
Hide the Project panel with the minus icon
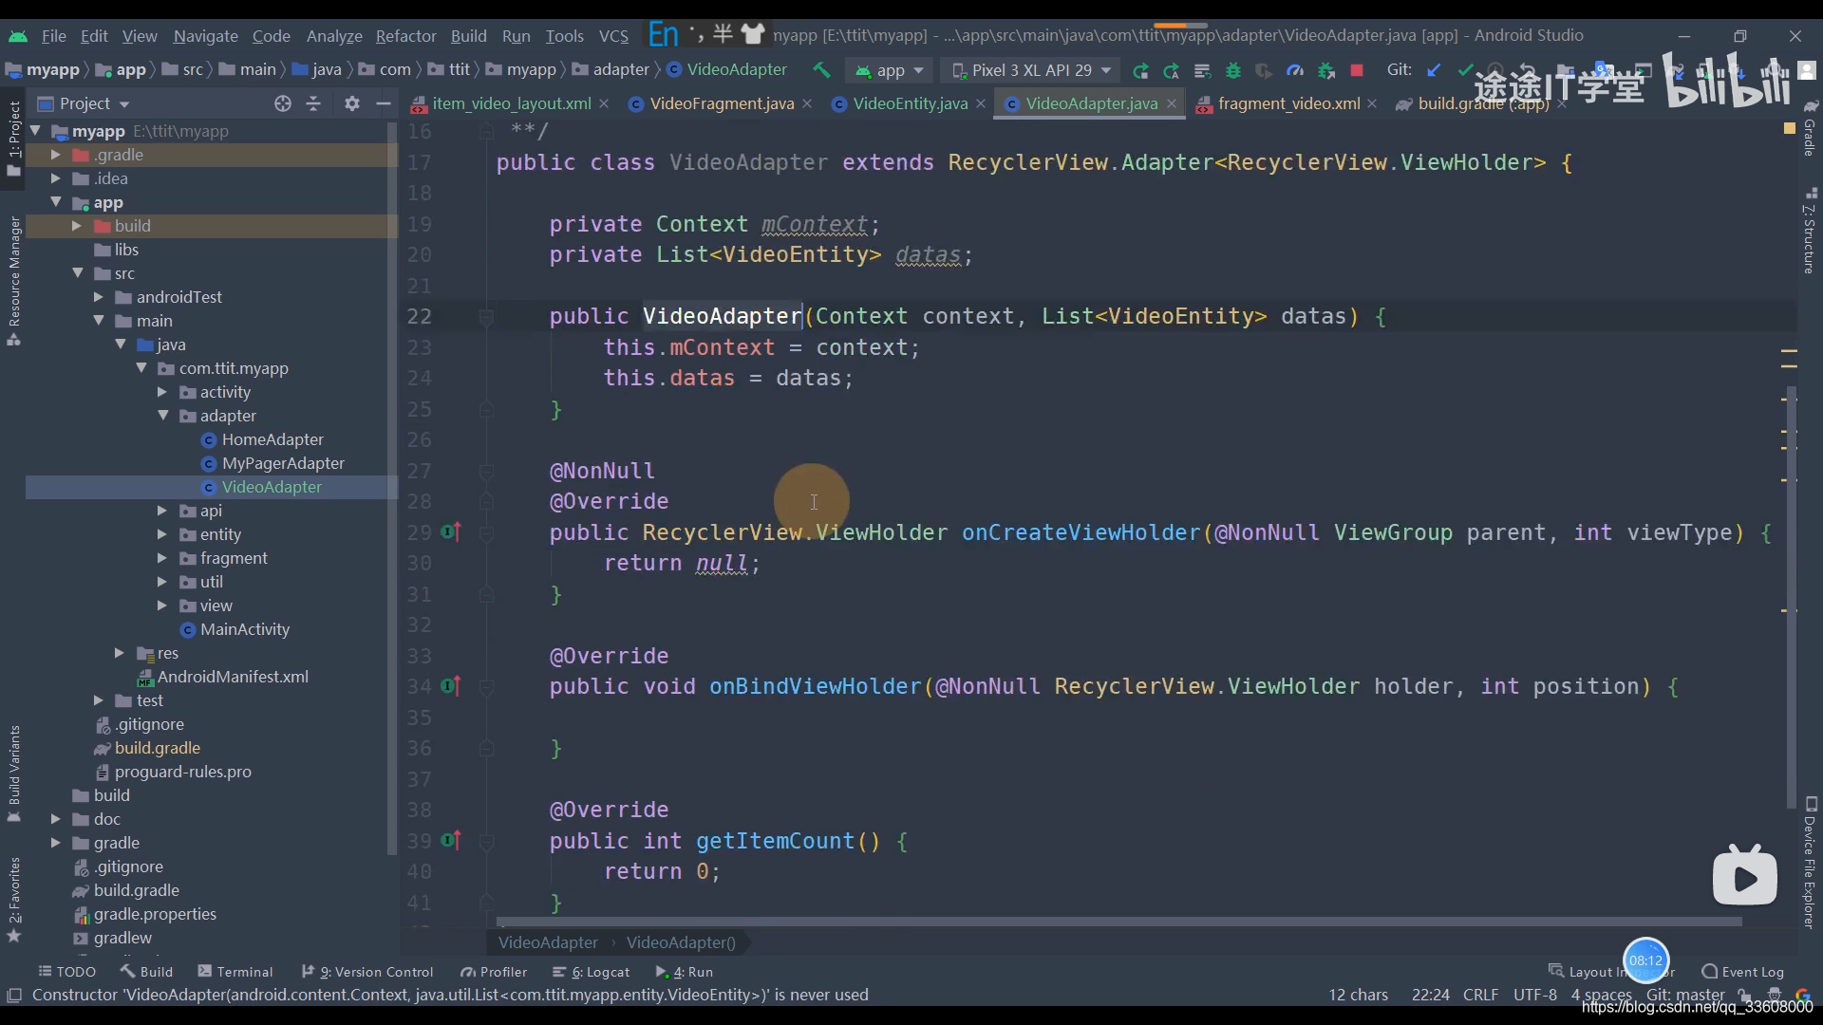coord(384,103)
